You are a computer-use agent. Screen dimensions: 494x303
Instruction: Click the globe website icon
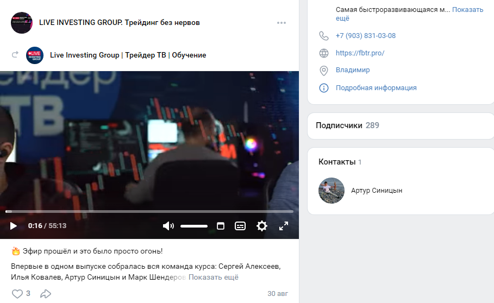[x=324, y=53]
